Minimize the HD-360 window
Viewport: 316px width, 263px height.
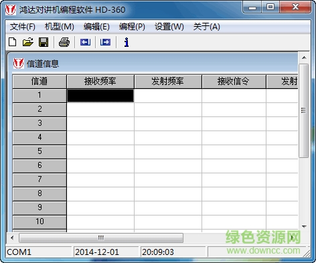pyautogui.click(x=252, y=8)
